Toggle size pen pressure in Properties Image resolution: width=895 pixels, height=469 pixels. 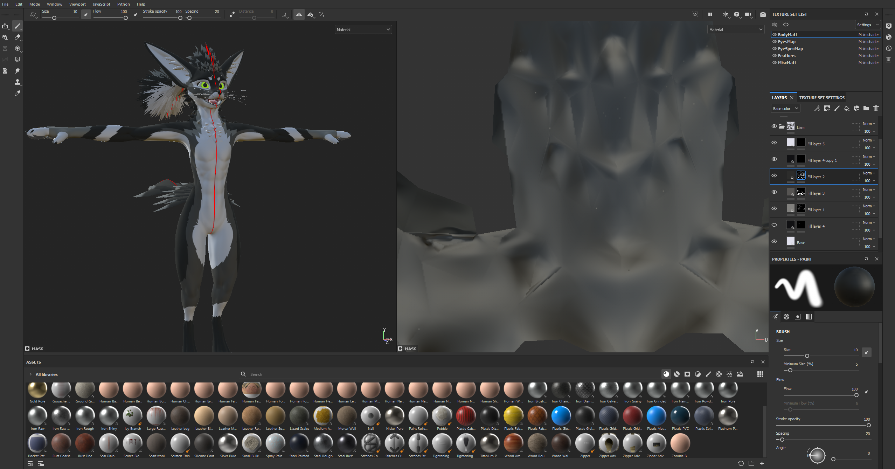click(866, 352)
